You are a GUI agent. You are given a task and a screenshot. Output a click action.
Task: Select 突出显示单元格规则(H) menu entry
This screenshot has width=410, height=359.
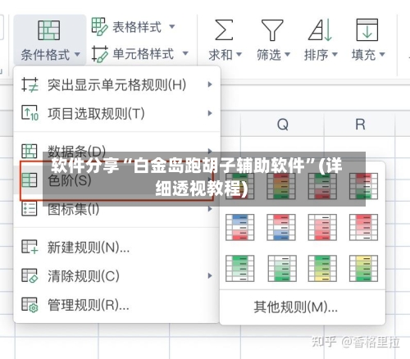tap(116, 84)
